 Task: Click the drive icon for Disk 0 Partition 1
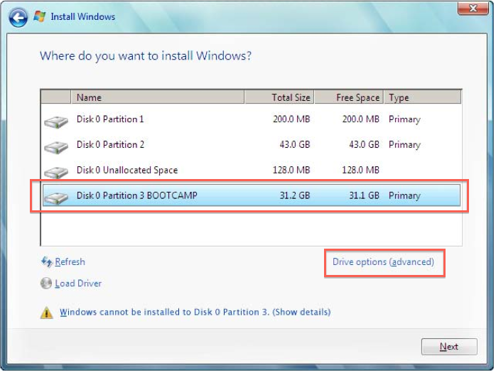click(x=56, y=121)
